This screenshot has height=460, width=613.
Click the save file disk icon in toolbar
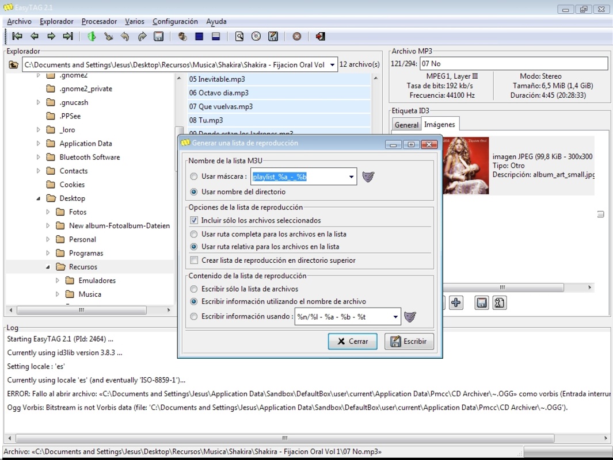coord(158,36)
